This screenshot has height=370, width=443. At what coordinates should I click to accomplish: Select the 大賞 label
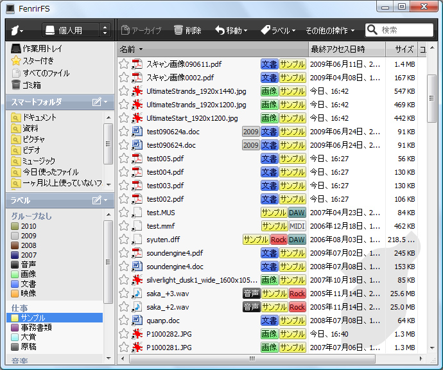click(28, 337)
